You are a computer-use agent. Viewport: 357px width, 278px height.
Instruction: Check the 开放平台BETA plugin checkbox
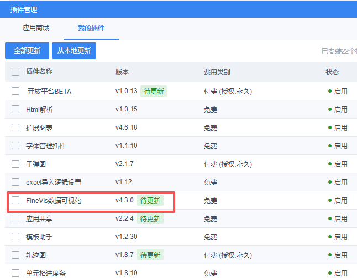click(x=15, y=91)
